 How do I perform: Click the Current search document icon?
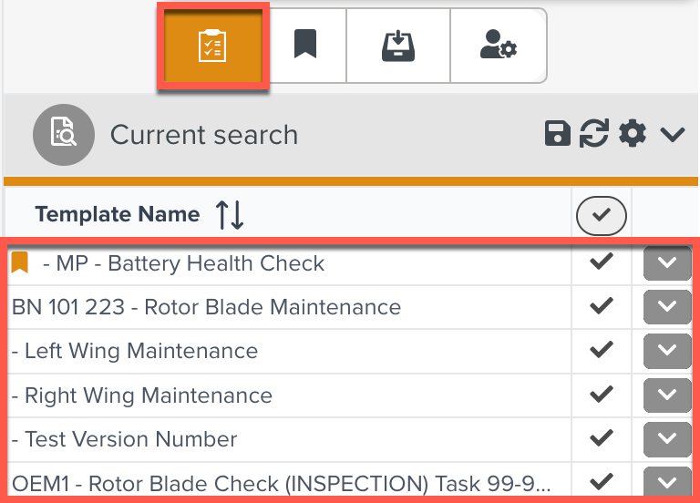(x=64, y=135)
